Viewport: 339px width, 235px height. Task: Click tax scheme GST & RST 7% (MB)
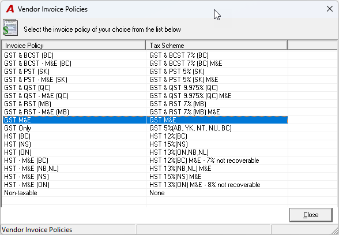coord(178,104)
